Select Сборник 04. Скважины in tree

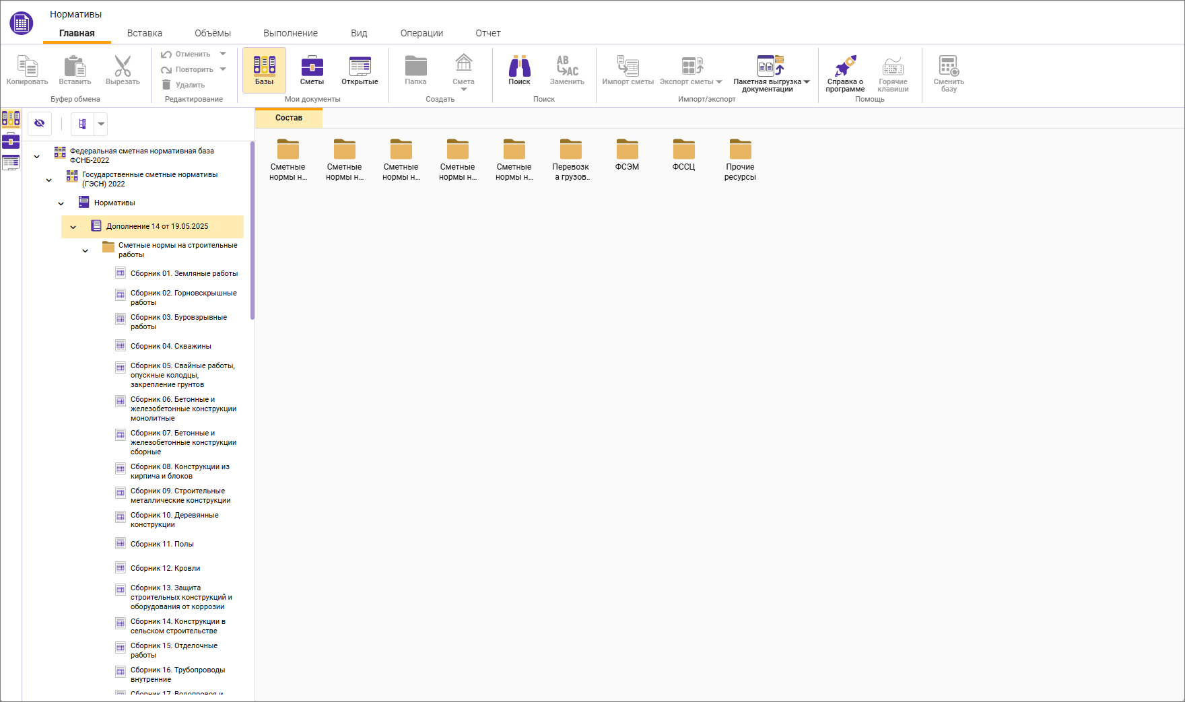click(x=170, y=346)
